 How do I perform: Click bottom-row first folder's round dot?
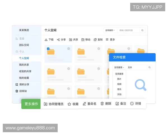pyautogui.click(x=69, y=89)
